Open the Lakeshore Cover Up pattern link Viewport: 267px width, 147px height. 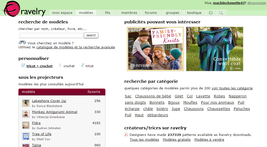pos(49,101)
